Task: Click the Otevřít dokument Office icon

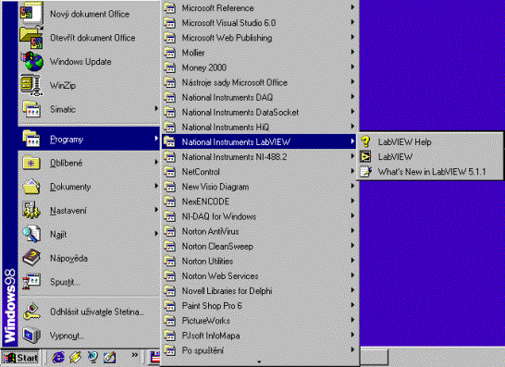Action: pos(31,38)
